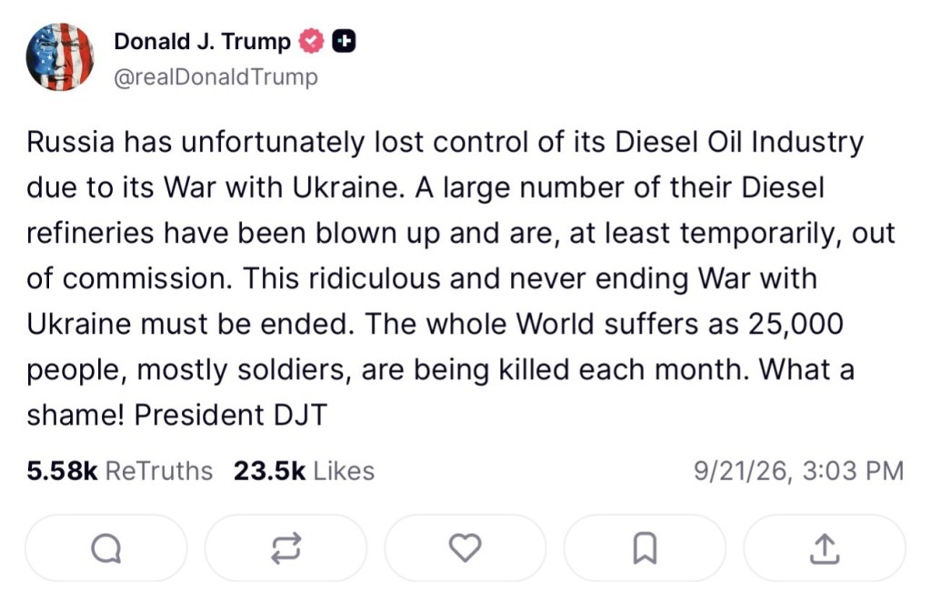931x603 pixels.
Task: Click the black plus badge beside name
Action: tap(343, 41)
